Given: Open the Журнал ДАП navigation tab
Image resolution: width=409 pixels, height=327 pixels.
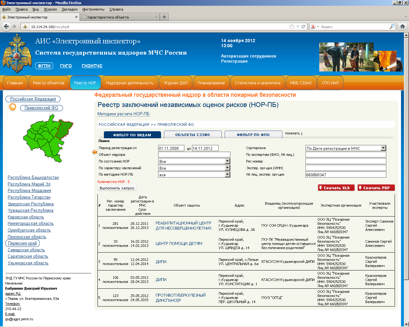Looking at the screenshot, I should 176,83.
